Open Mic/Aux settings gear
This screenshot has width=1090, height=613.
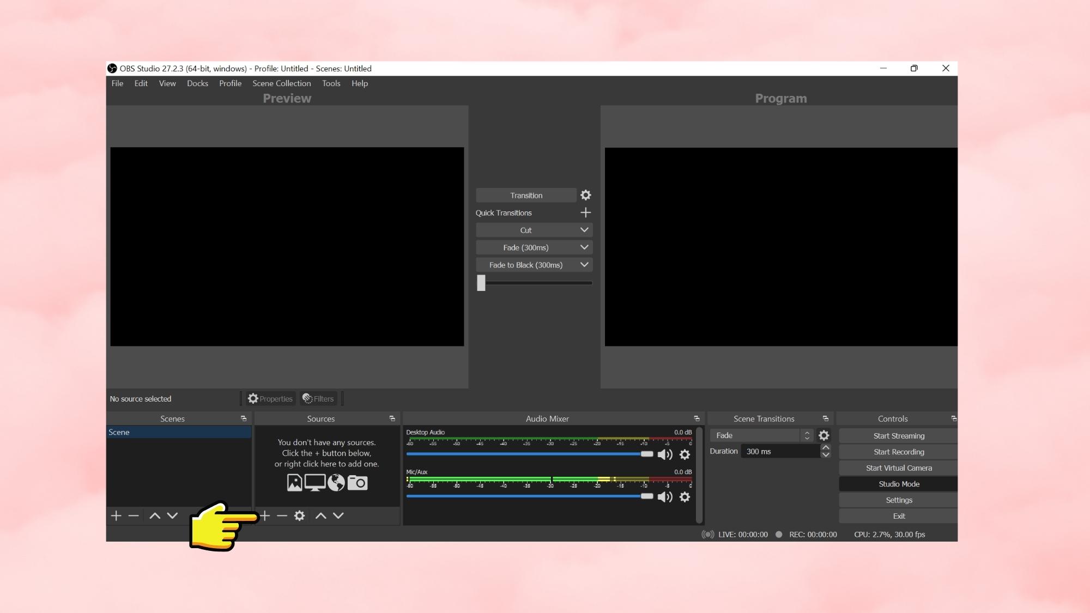coord(685,497)
